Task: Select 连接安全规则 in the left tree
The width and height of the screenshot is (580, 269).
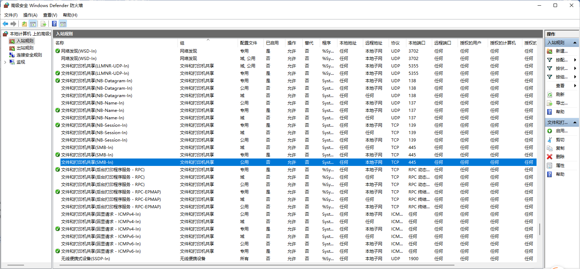Action: 29,55
